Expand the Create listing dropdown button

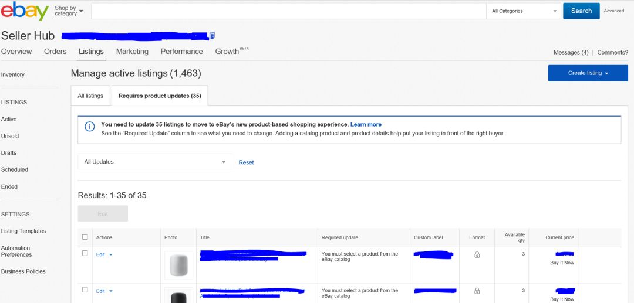tap(588, 73)
